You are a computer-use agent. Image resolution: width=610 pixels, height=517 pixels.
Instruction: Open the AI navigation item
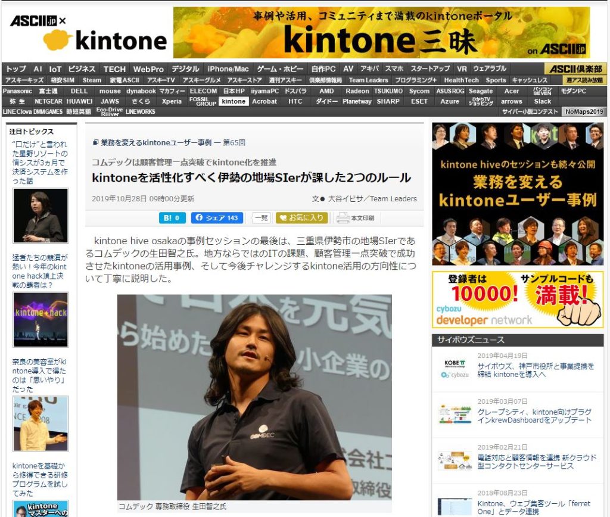38,69
